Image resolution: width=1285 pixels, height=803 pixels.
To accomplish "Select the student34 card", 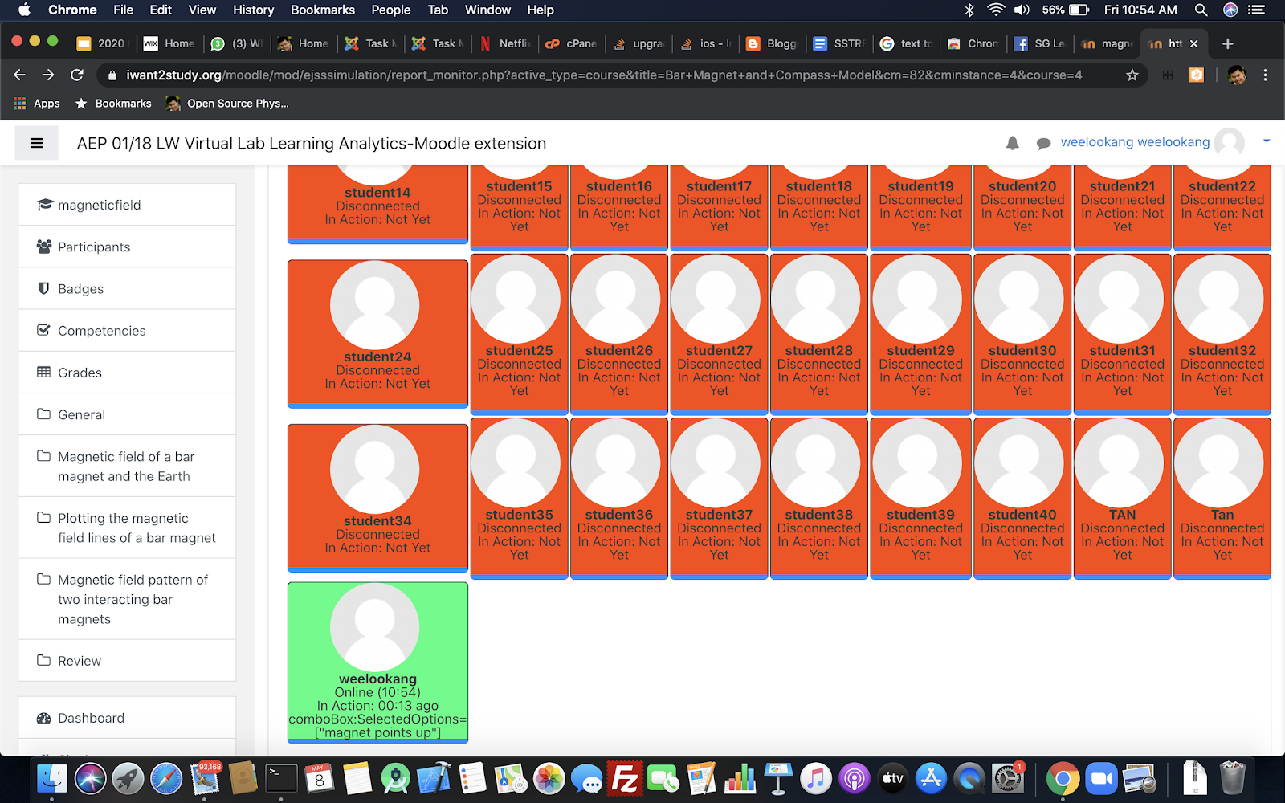I will pyautogui.click(x=377, y=498).
